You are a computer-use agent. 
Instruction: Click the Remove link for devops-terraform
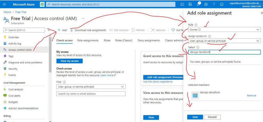pyautogui.click(x=251, y=96)
